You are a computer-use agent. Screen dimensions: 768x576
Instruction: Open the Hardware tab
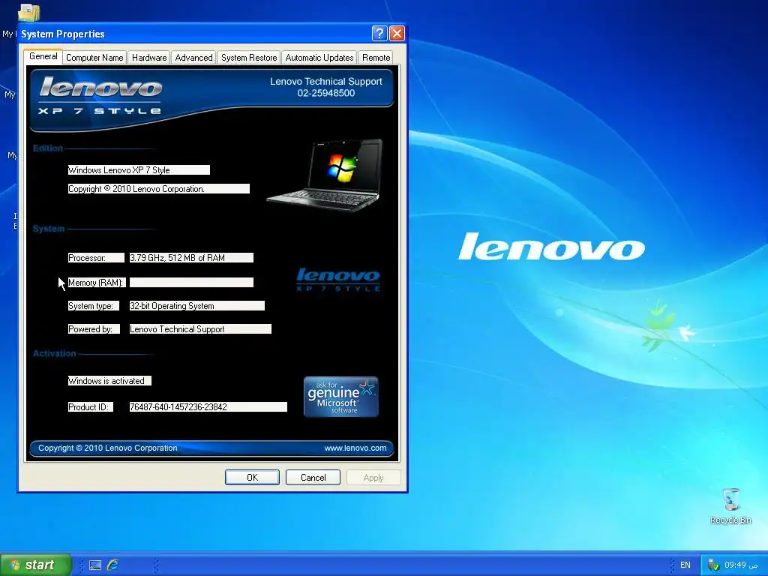149,58
